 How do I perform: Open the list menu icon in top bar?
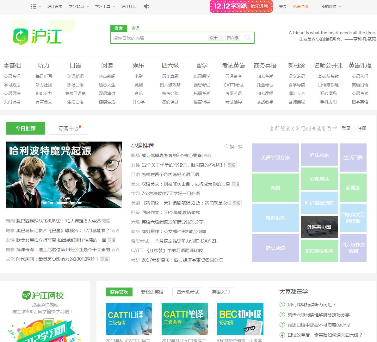coord(34,7)
